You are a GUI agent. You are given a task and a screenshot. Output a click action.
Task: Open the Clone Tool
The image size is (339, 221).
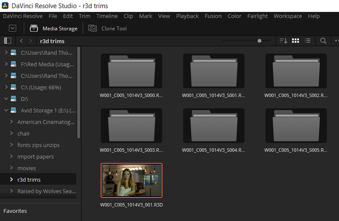107,28
